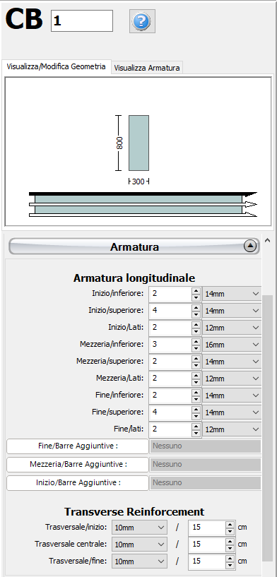Click the CB number input field
The width and height of the screenshot is (277, 577).
pyautogui.click(x=82, y=21)
